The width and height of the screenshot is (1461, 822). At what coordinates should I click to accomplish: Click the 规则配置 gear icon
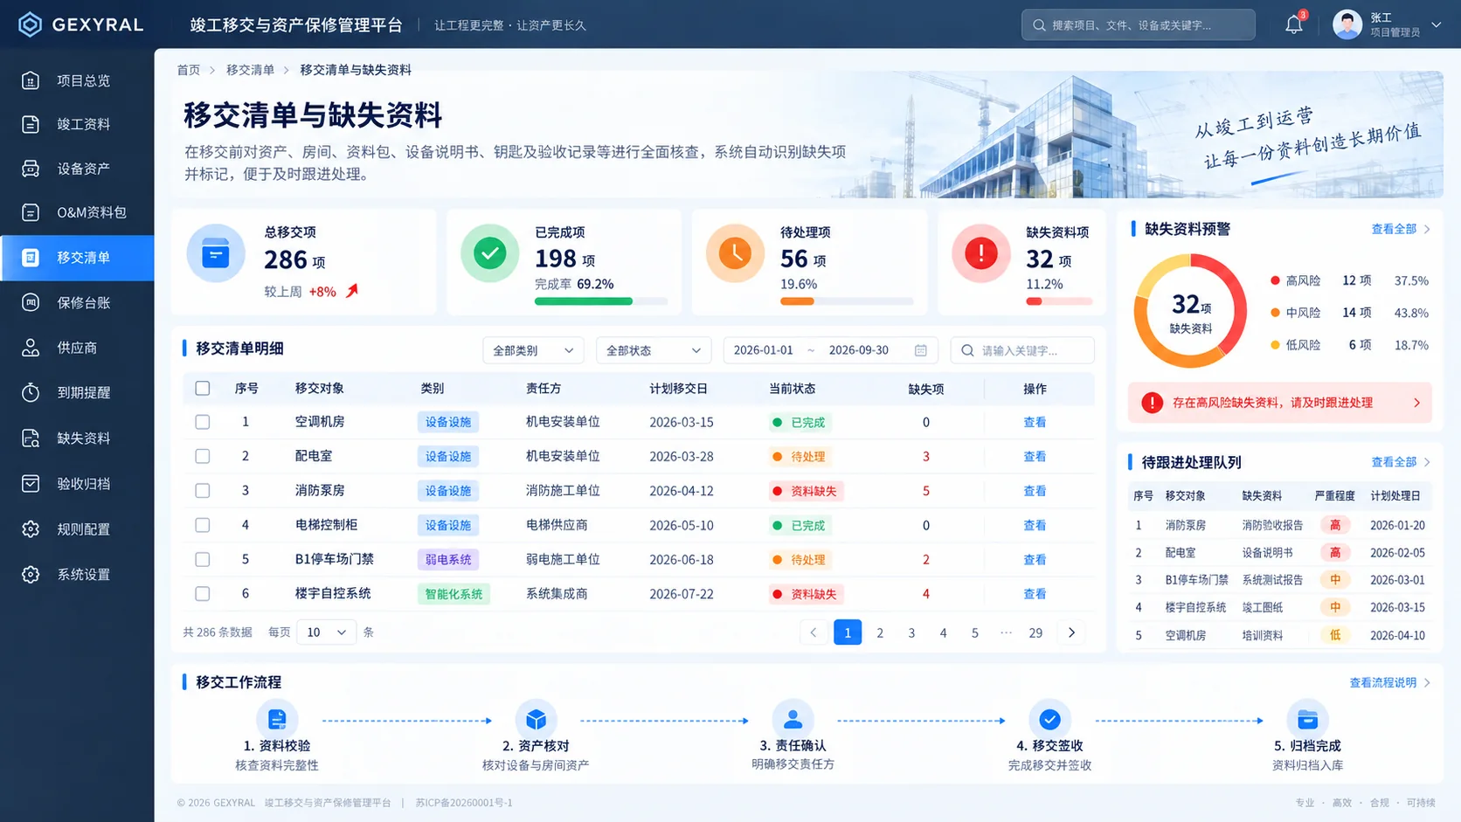pos(31,528)
